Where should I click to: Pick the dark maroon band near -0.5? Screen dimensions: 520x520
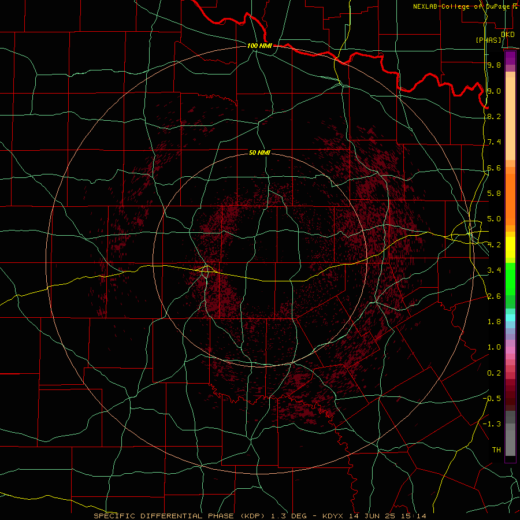[x=510, y=398]
